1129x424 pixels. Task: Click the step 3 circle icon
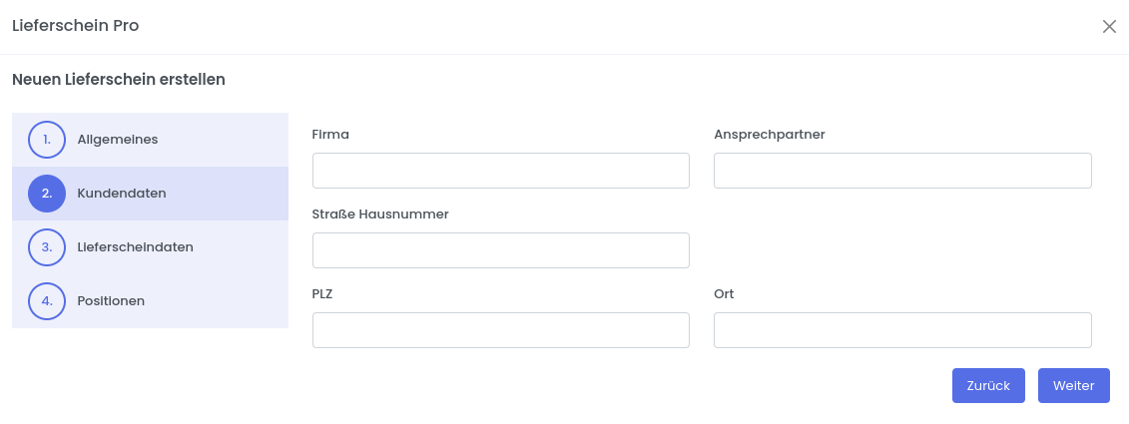point(47,247)
